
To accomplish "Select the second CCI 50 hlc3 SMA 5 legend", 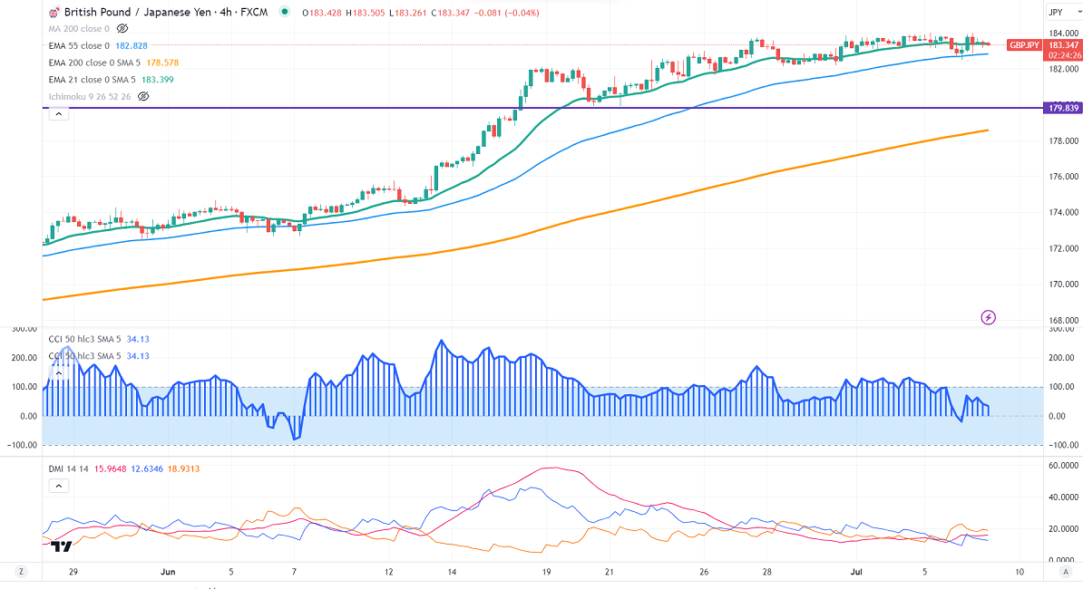I will tap(85, 356).
